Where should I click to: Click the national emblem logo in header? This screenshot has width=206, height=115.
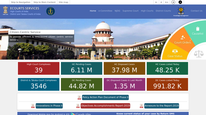tap(5, 10)
